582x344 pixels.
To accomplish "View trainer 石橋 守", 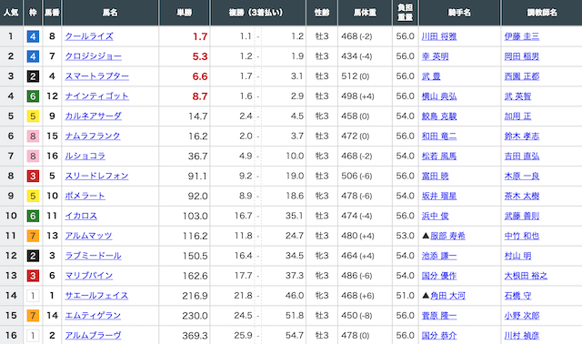I will tap(517, 296).
